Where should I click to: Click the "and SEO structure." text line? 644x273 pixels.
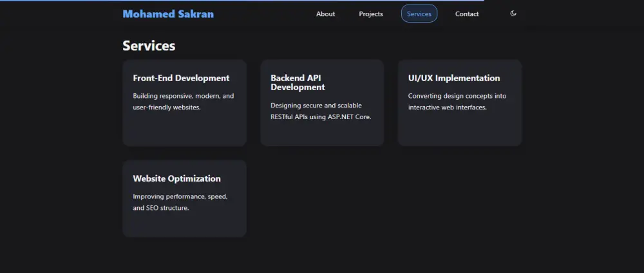pos(161,208)
